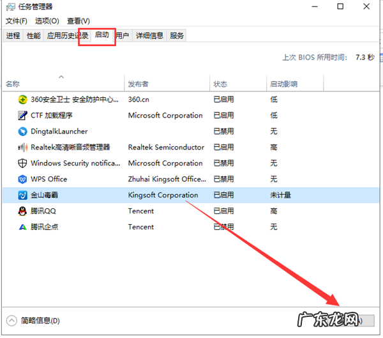Select the CTF 加载程序 entry
Image resolution: width=383 pixels, height=338 pixels.
coord(52,116)
